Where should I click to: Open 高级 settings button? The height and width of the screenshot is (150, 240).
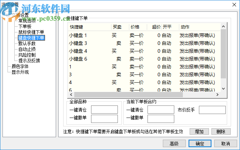(x=174, y=144)
